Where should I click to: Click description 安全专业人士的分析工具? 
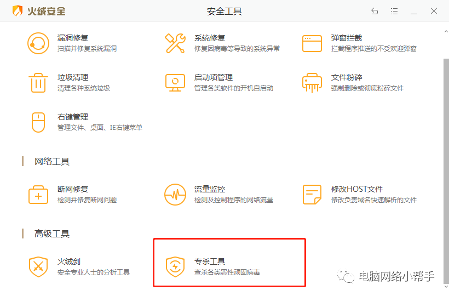[93, 272]
